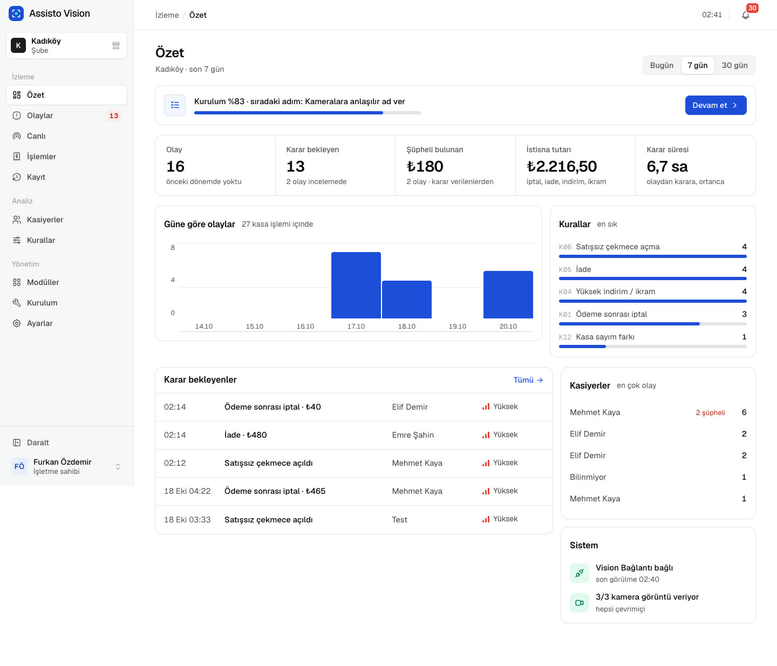Select the 7 gün time range
The width and height of the screenshot is (777, 666).
point(698,65)
